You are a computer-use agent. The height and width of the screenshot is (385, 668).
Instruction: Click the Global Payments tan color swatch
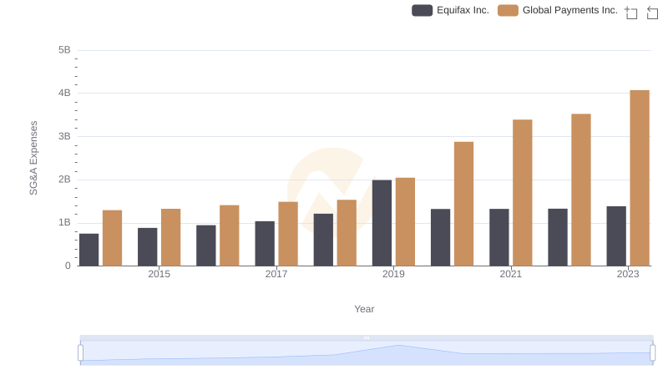click(508, 10)
